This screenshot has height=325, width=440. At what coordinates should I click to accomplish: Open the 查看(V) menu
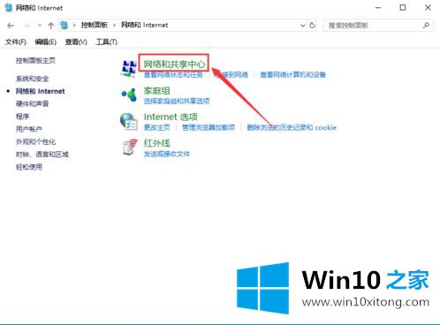click(x=76, y=42)
